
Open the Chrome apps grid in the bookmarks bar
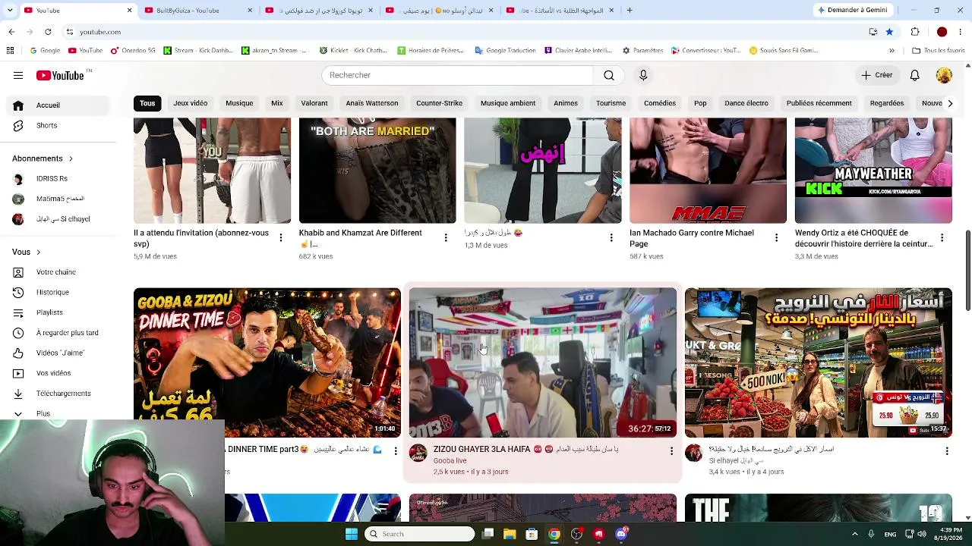click(10, 51)
